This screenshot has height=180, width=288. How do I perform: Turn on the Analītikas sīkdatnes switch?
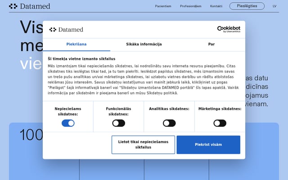(x=169, y=123)
